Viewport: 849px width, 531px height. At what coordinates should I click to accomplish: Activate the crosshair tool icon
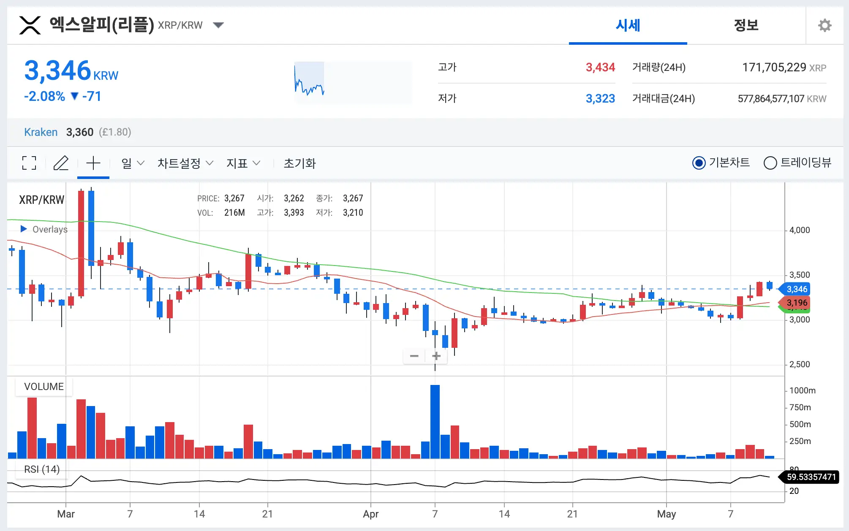click(93, 163)
